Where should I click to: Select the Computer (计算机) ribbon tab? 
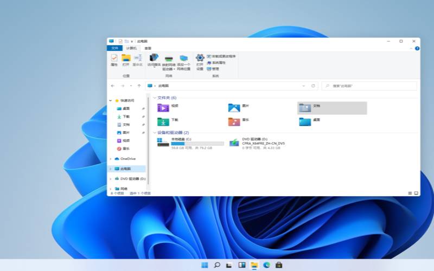(x=131, y=48)
